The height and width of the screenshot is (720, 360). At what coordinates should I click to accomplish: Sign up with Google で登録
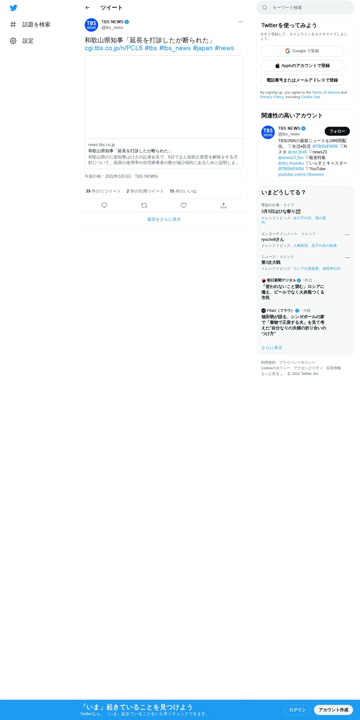click(302, 51)
